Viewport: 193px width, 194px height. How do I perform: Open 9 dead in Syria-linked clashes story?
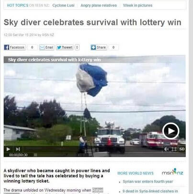point(150,191)
